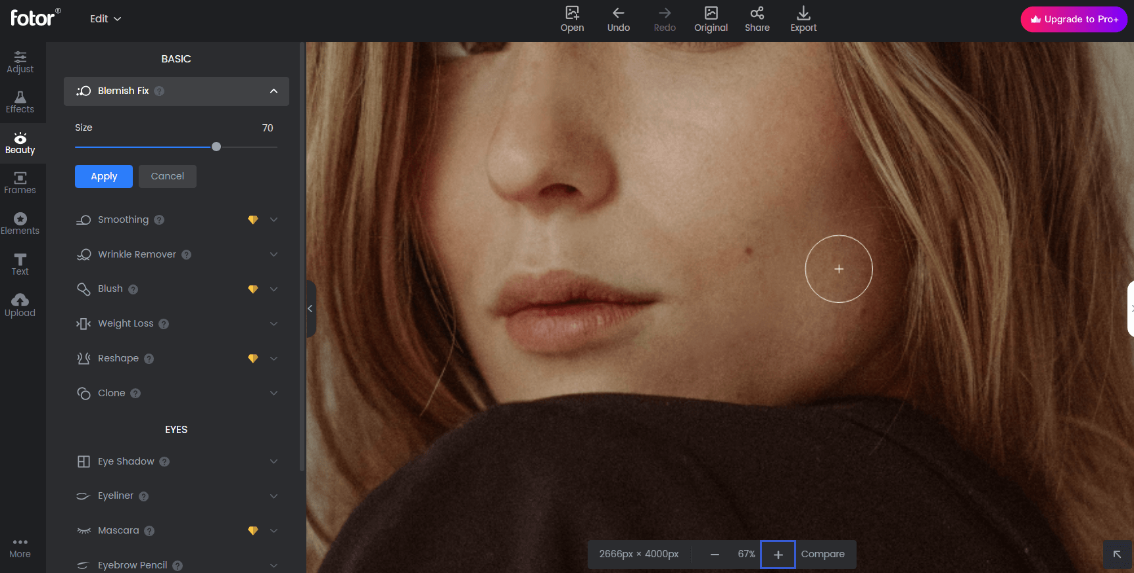Image resolution: width=1134 pixels, height=573 pixels.
Task: Click the blemish spot on cheek
Action: coord(748,250)
